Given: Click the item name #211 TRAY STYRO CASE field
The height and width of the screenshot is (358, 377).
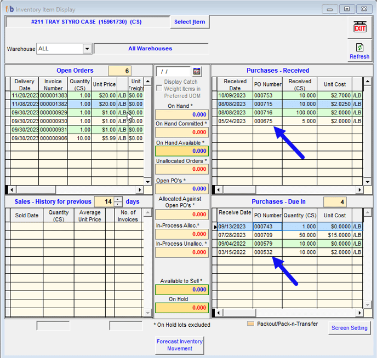Looking at the screenshot, I should 88,22.
